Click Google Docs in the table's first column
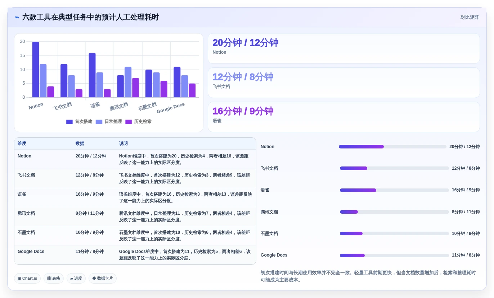 coord(31,252)
